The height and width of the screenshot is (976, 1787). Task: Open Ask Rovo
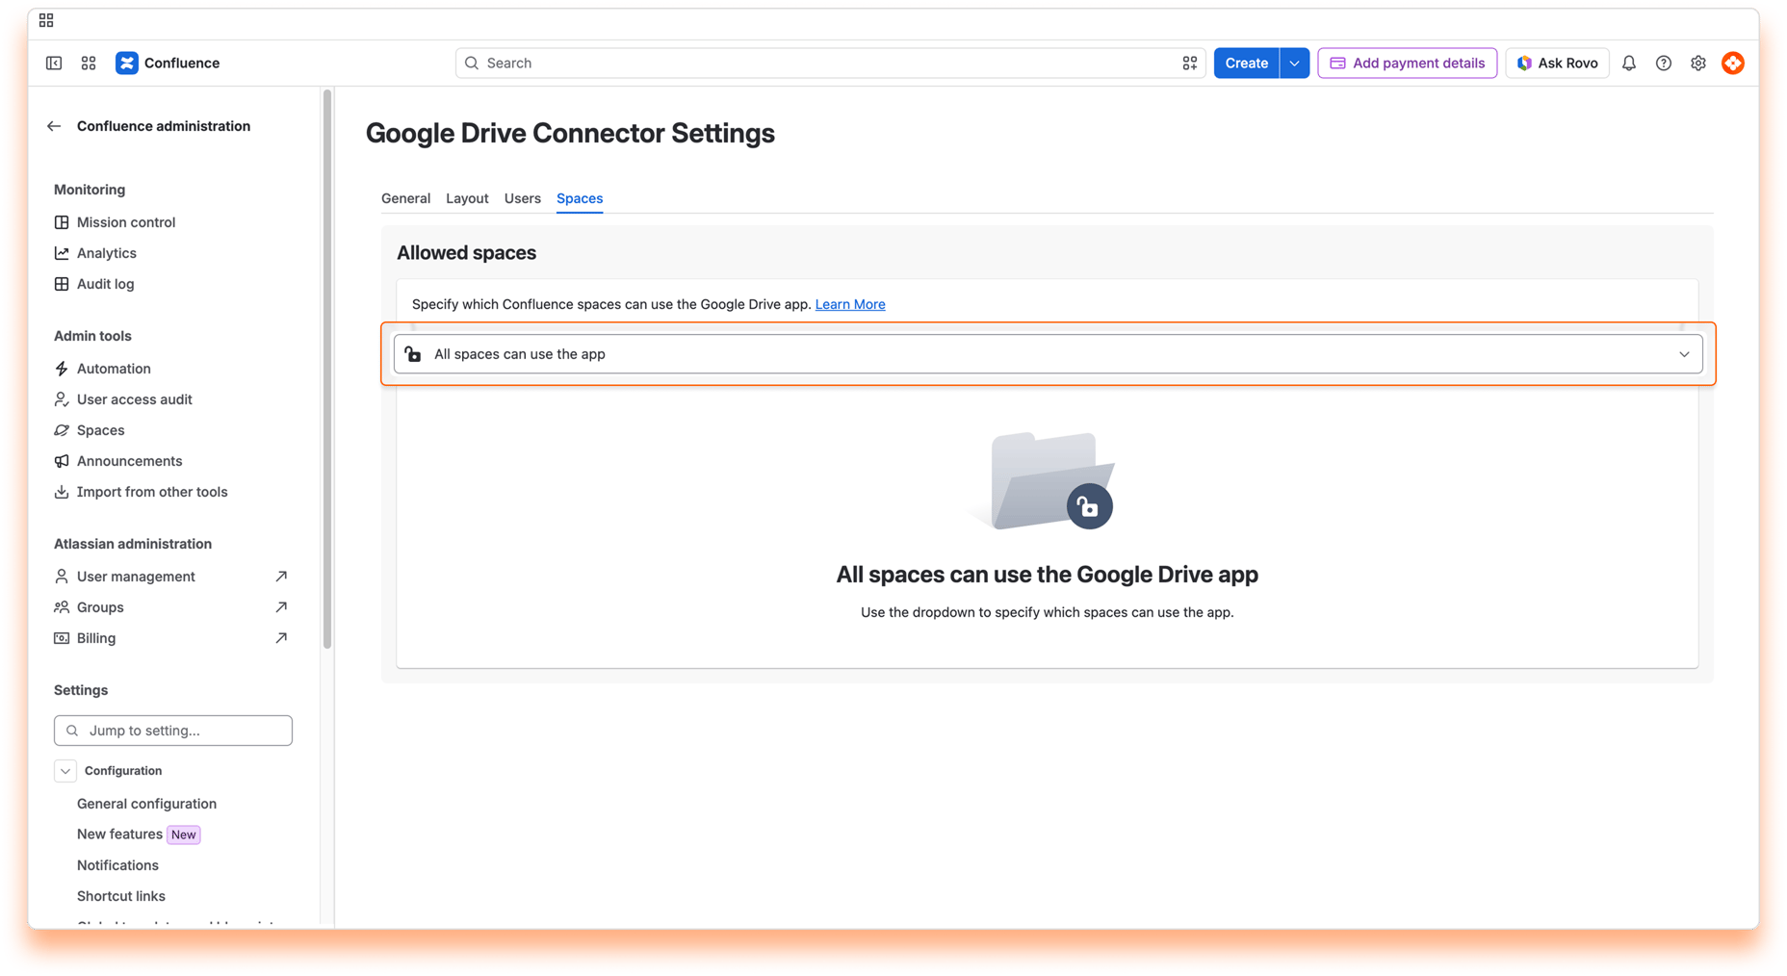click(1557, 63)
